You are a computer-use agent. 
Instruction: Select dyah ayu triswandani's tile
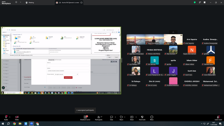[x=136, y=50]
